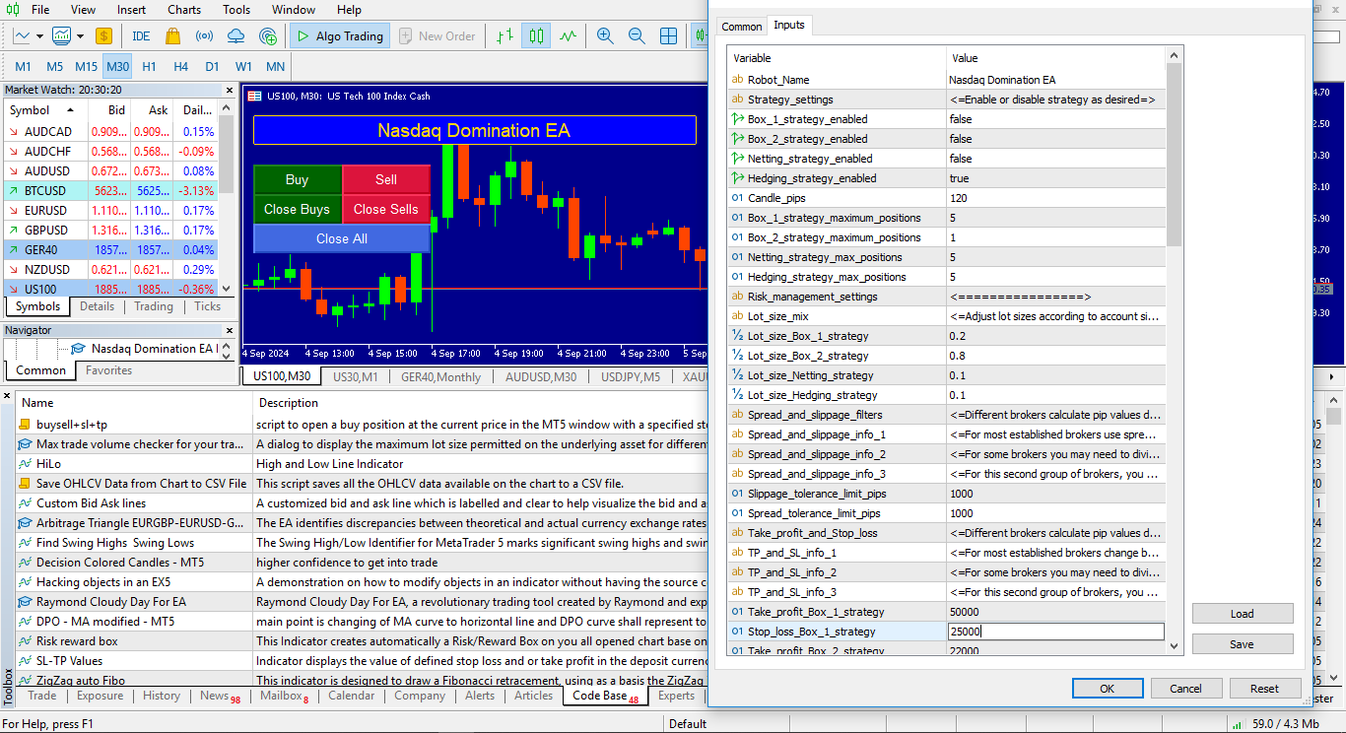
Task: Click Cancel in the EA dialog
Action: point(1185,689)
